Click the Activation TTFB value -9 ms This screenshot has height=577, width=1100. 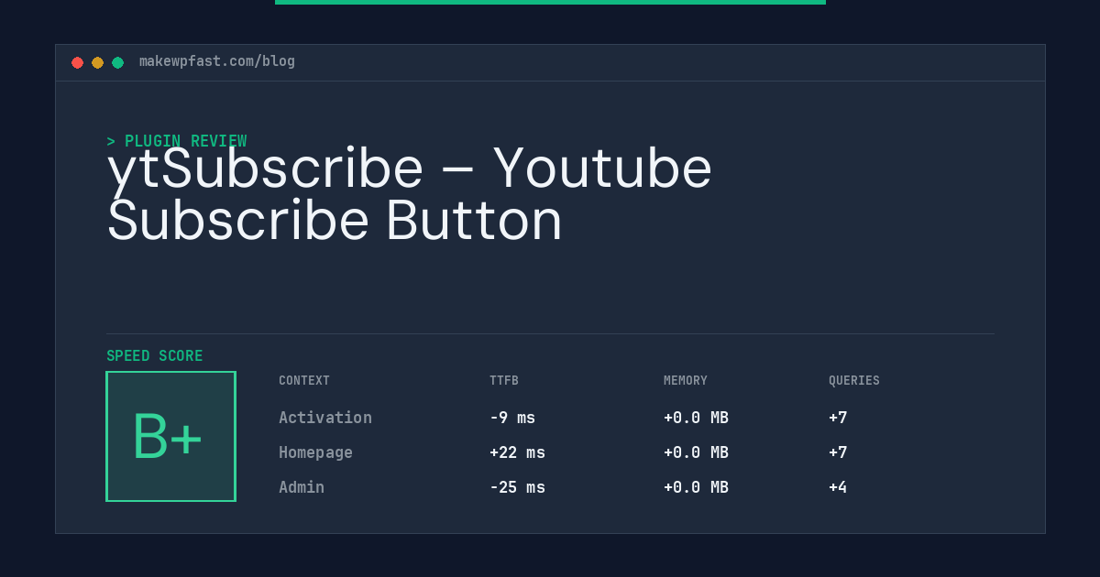[512, 418]
